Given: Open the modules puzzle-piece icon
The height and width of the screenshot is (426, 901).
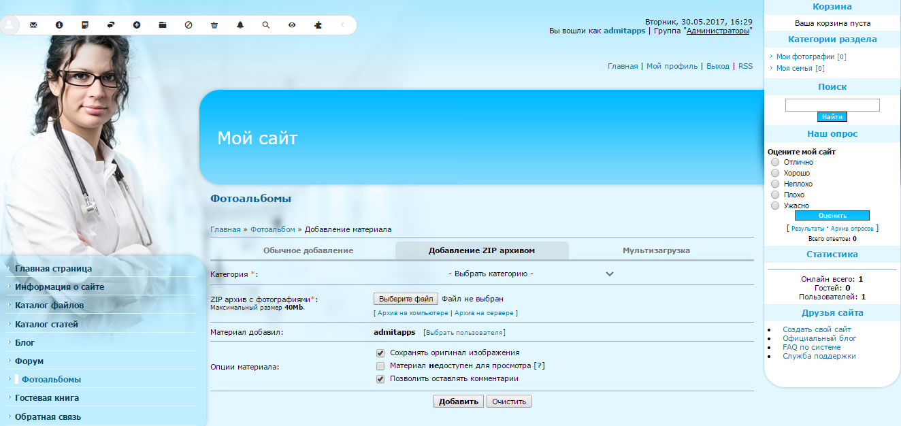Looking at the screenshot, I should click(x=317, y=24).
